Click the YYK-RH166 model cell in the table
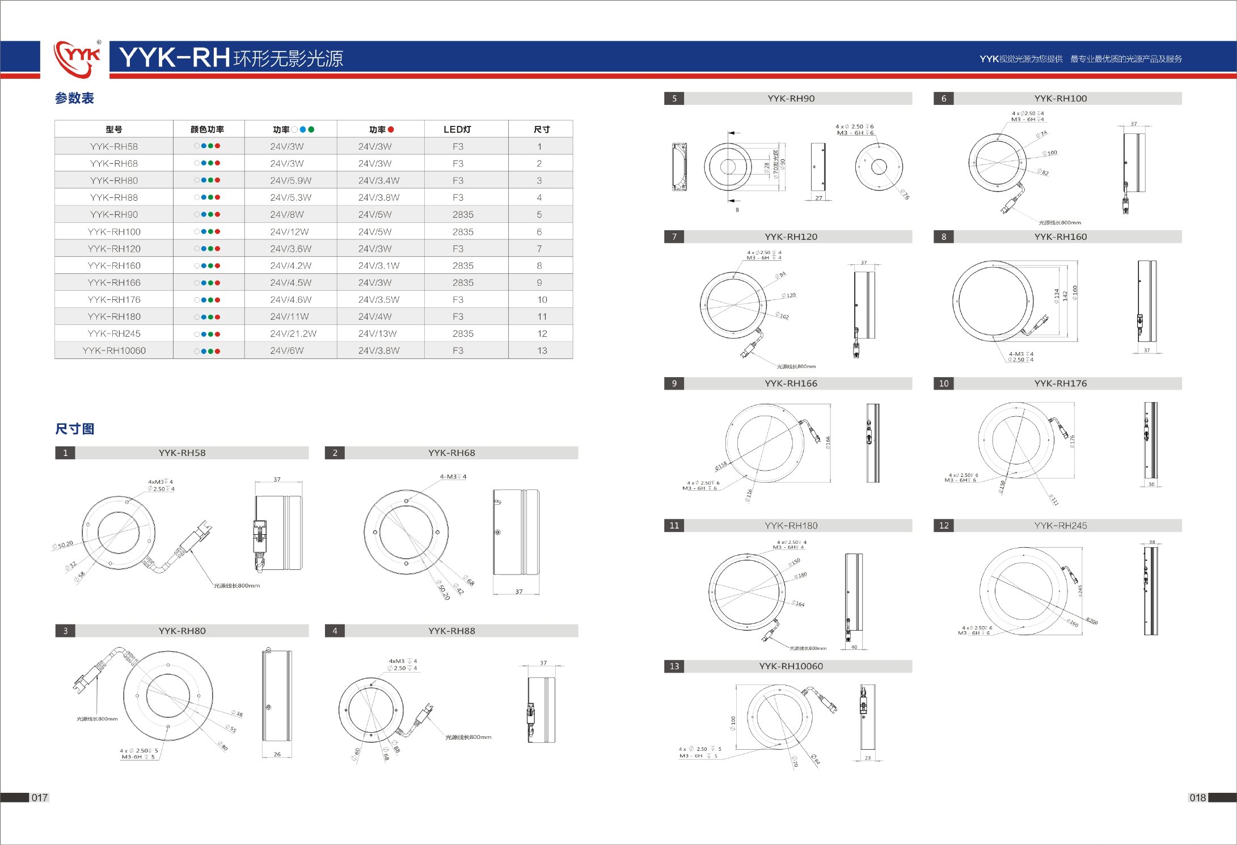The image size is (1237, 845). pyautogui.click(x=114, y=282)
